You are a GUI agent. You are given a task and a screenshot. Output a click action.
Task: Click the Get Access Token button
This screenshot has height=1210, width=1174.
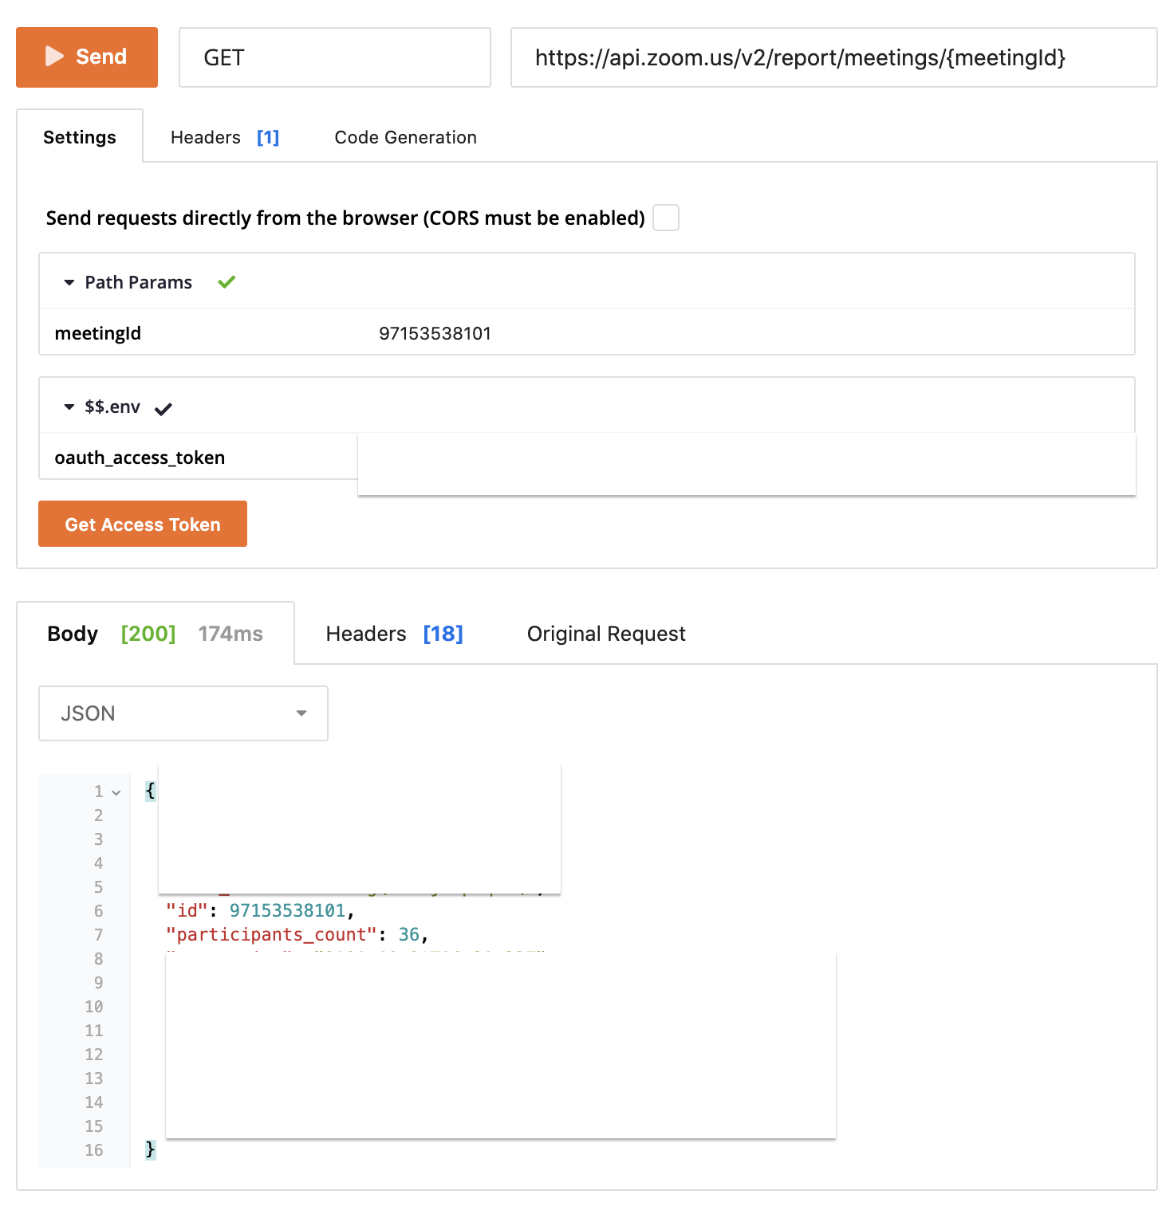[143, 524]
